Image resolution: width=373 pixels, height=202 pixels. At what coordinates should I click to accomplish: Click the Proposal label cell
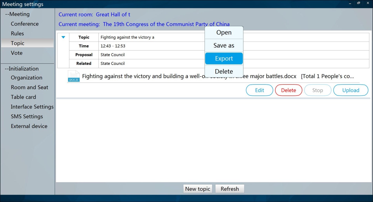tap(84, 55)
